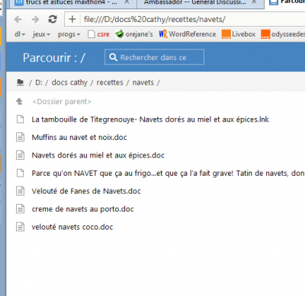Screen dimensions: 305x296
Task: Click the root drive icon in breadcrumb
Action: coord(20,82)
